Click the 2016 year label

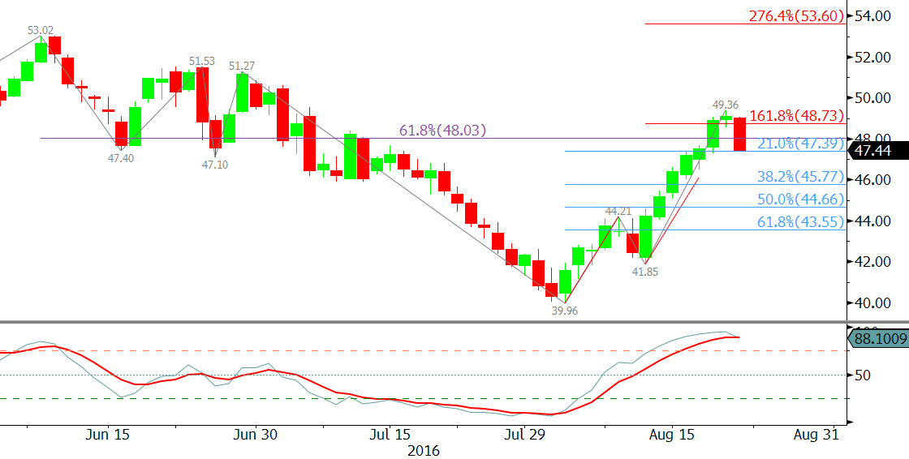(424, 451)
